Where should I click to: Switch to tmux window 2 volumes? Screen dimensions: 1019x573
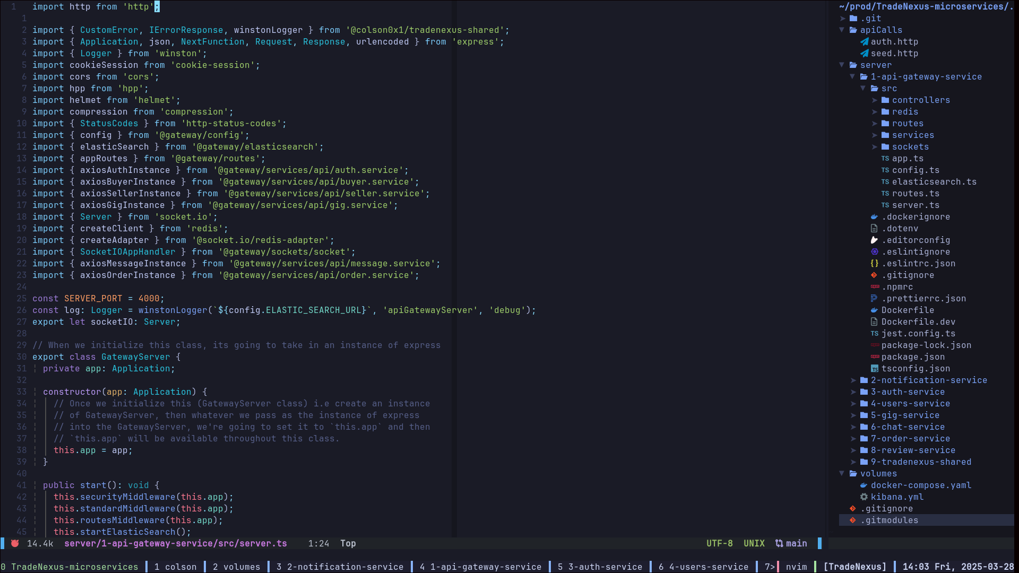click(x=236, y=567)
